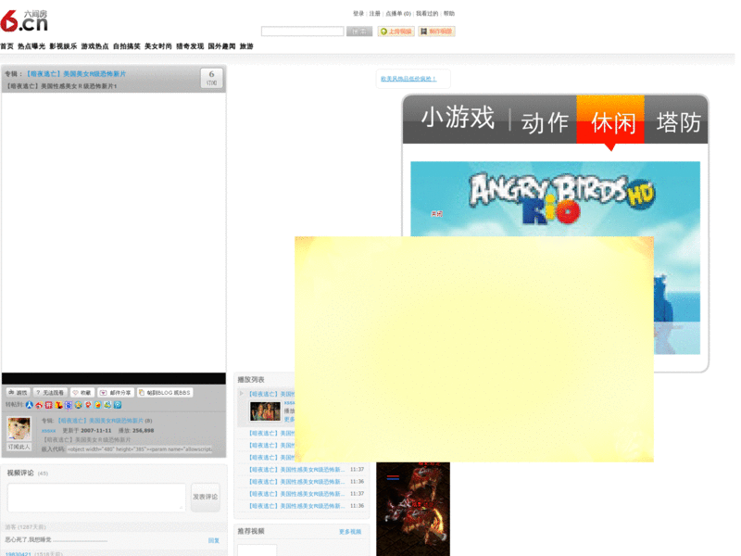The image size is (741, 556).
Task: Click the 6 badge in player header
Action: click(x=212, y=78)
